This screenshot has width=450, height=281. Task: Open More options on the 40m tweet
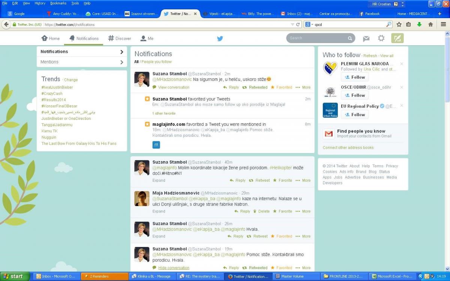(303, 180)
